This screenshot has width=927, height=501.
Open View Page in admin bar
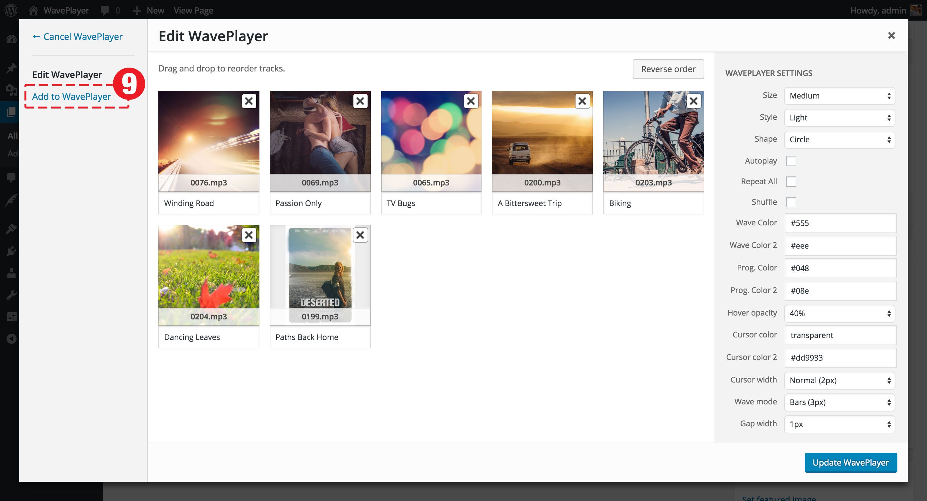tap(193, 10)
